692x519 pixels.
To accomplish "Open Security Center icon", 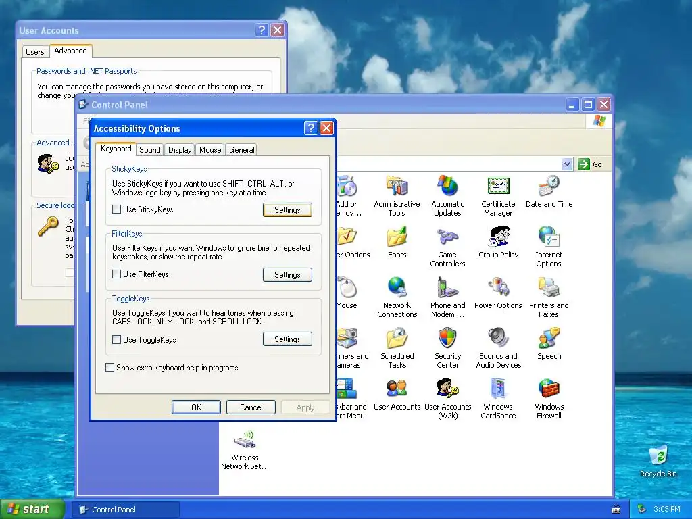I will (447, 348).
